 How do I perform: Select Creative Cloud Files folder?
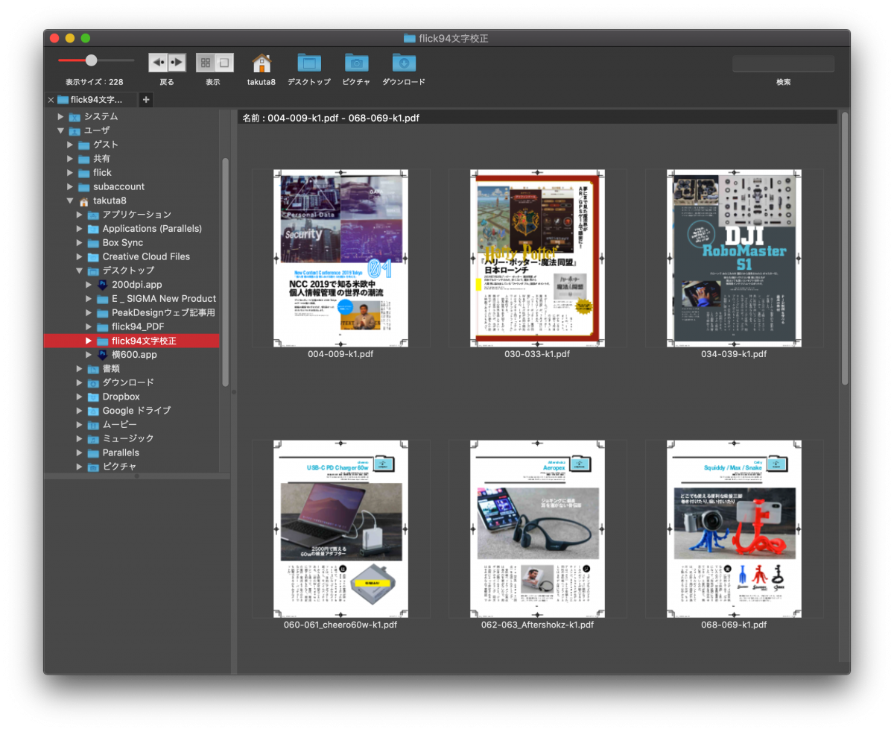click(145, 256)
